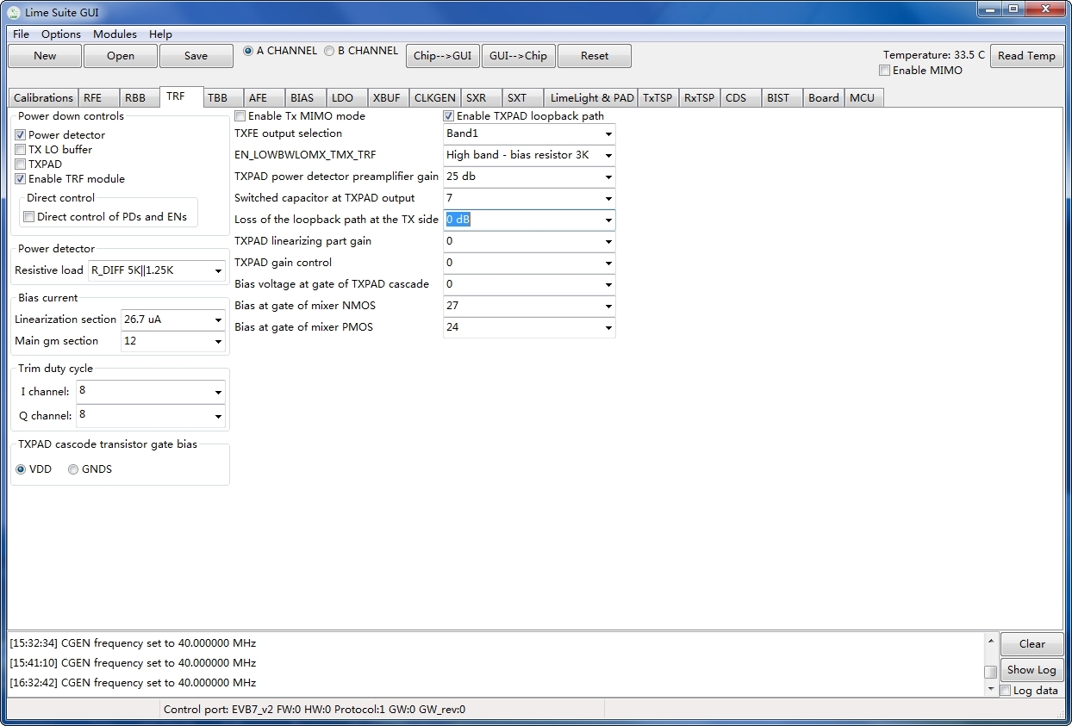Open the Modules menu
This screenshot has width=1072, height=726.
115,34
